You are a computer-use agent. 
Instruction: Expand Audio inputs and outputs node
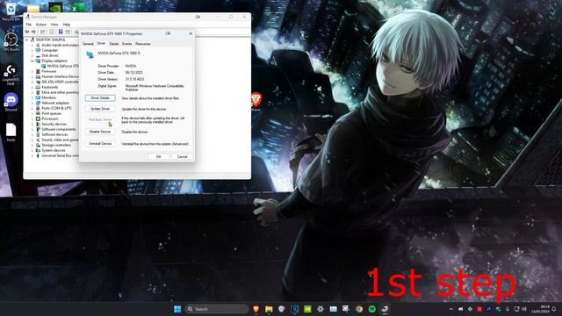coord(32,45)
